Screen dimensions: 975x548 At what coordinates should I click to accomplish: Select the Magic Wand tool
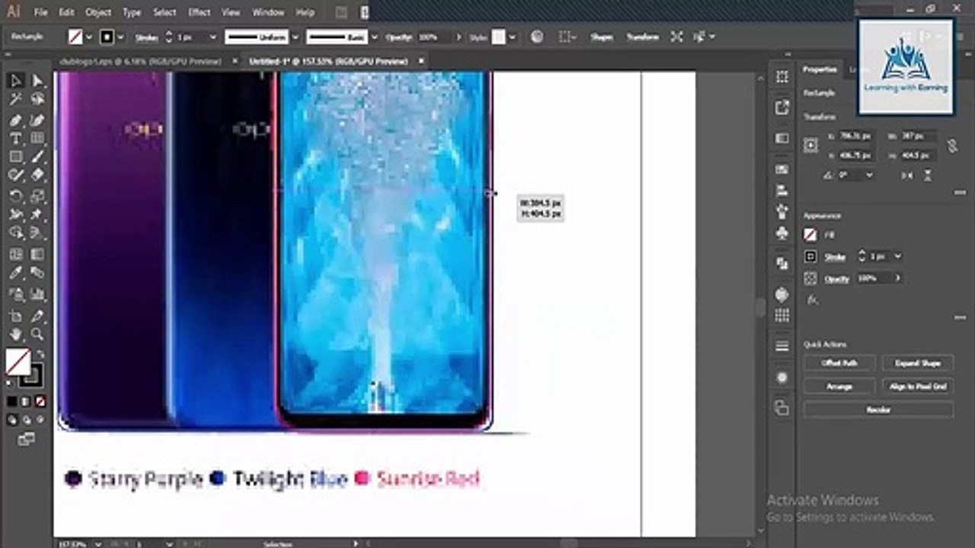click(16, 99)
